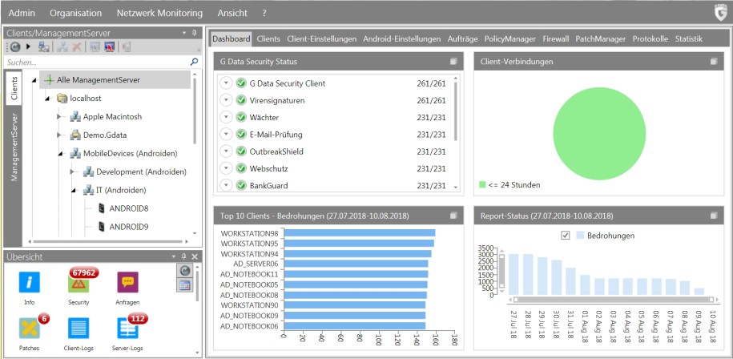The height and width of the screenshot is (359, 733).
Task: Open the Client-Logs tile
Action: click(x=78, y=329)
